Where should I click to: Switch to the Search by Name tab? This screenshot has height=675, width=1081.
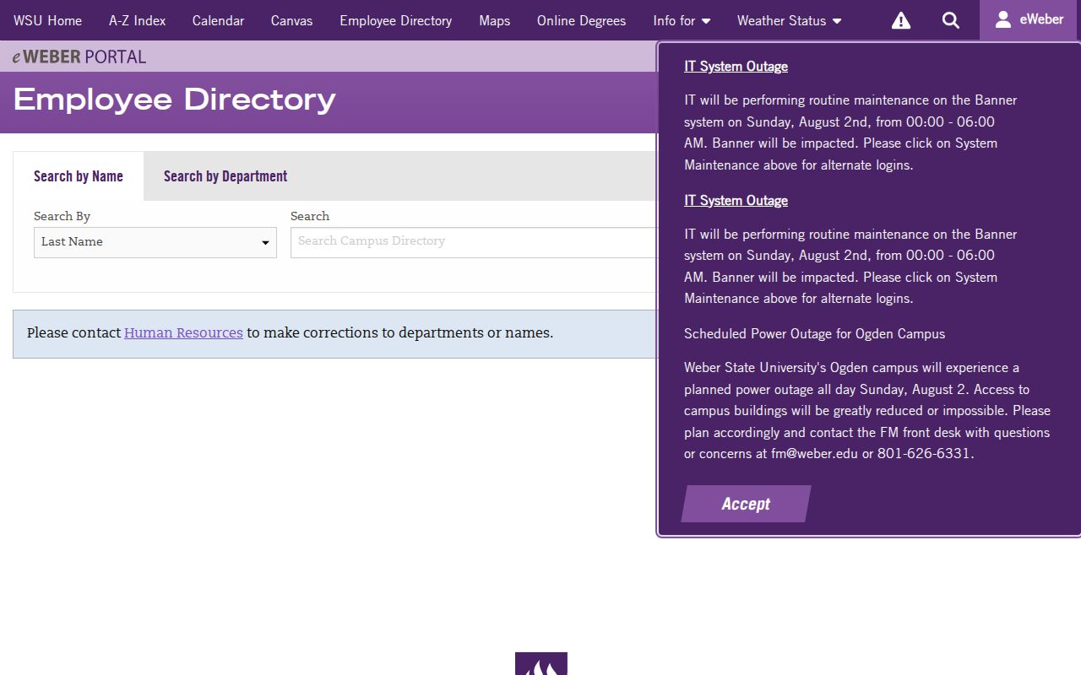[x=79, y=176]
